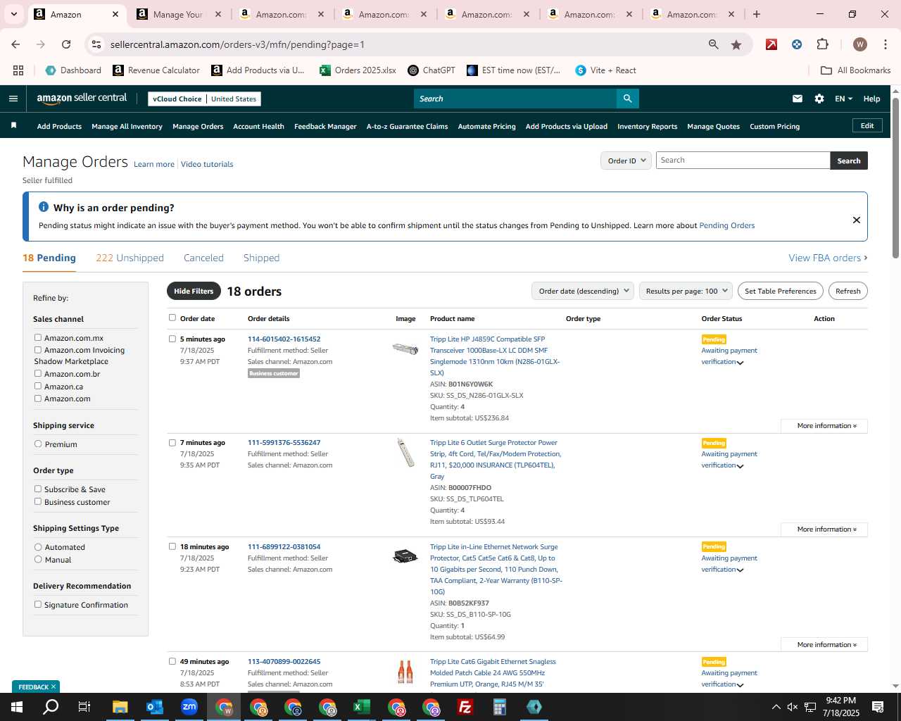Open FileZilla from the taskbar
901x721 pixels.
[x=465, y=707]
